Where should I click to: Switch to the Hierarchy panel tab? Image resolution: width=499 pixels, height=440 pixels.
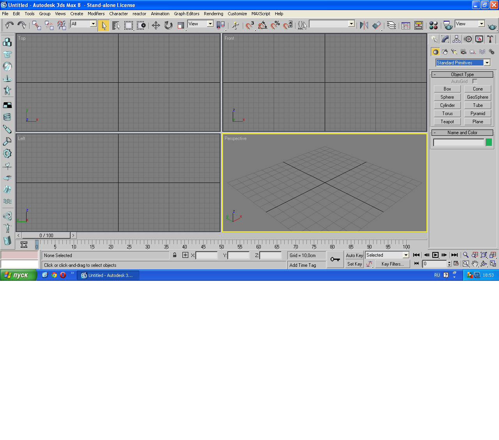457,39
